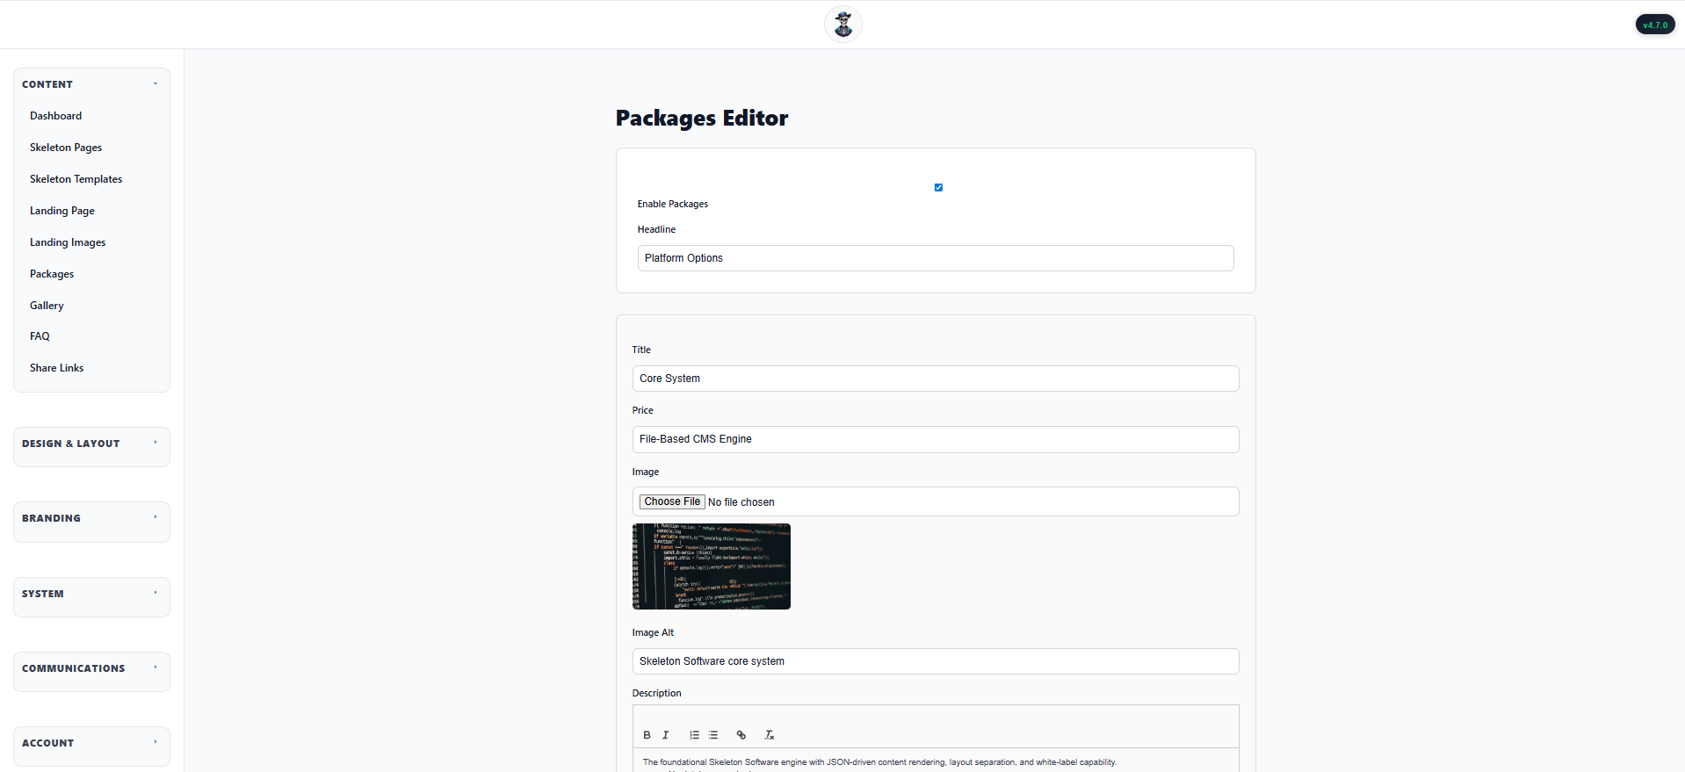The image size is (1685, 772).
Task: Toggle italic formatting in Description editor
Action: click(665, 735)
